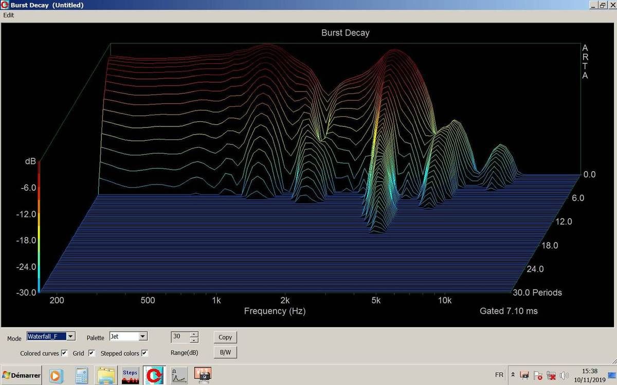
Task: Open the Palette dropdown set to Jet
Action: (143, 336)
